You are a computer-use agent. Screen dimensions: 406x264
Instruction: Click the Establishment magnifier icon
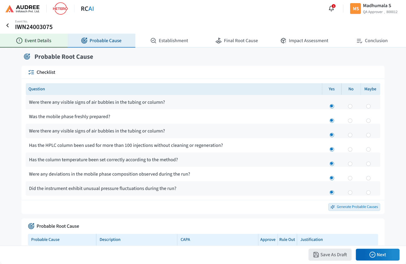coord(153,40)
